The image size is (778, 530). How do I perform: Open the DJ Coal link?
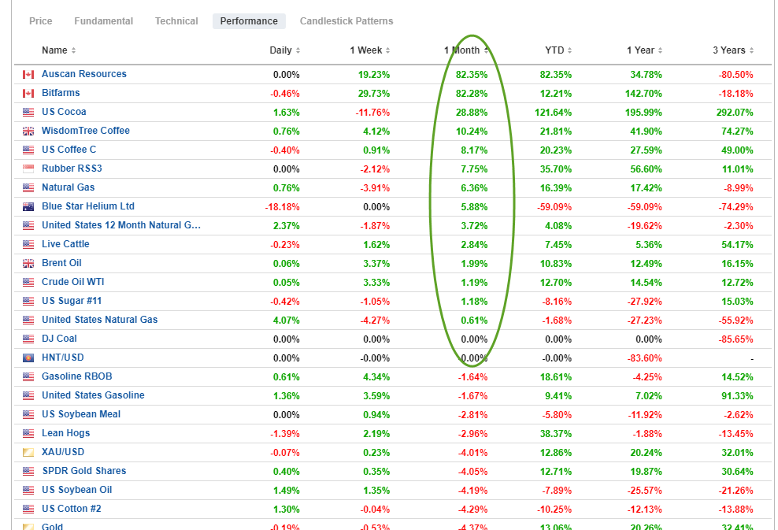(59, 339)
